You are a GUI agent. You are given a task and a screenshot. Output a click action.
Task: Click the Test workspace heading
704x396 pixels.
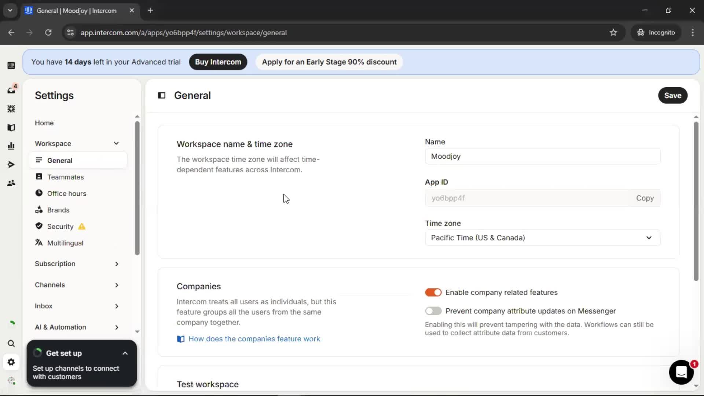[208, 384]
